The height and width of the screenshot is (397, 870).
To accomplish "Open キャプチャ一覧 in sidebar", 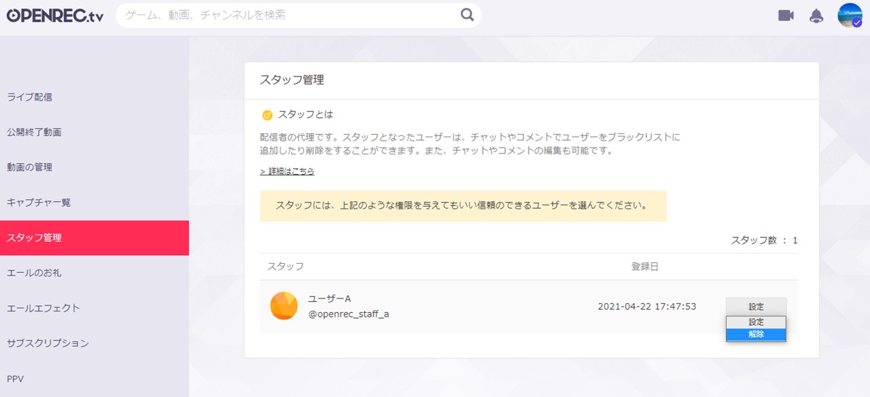I will click(x=39, y=203).
